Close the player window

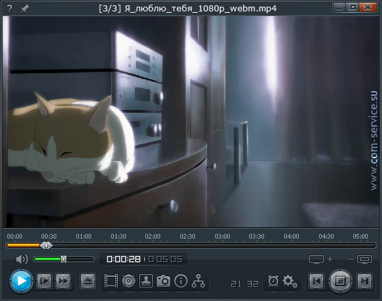click(368, 7)
